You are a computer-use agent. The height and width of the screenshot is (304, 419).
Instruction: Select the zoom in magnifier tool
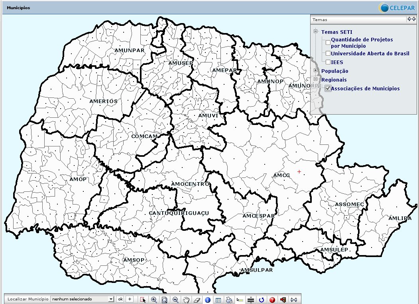(154, 300)
